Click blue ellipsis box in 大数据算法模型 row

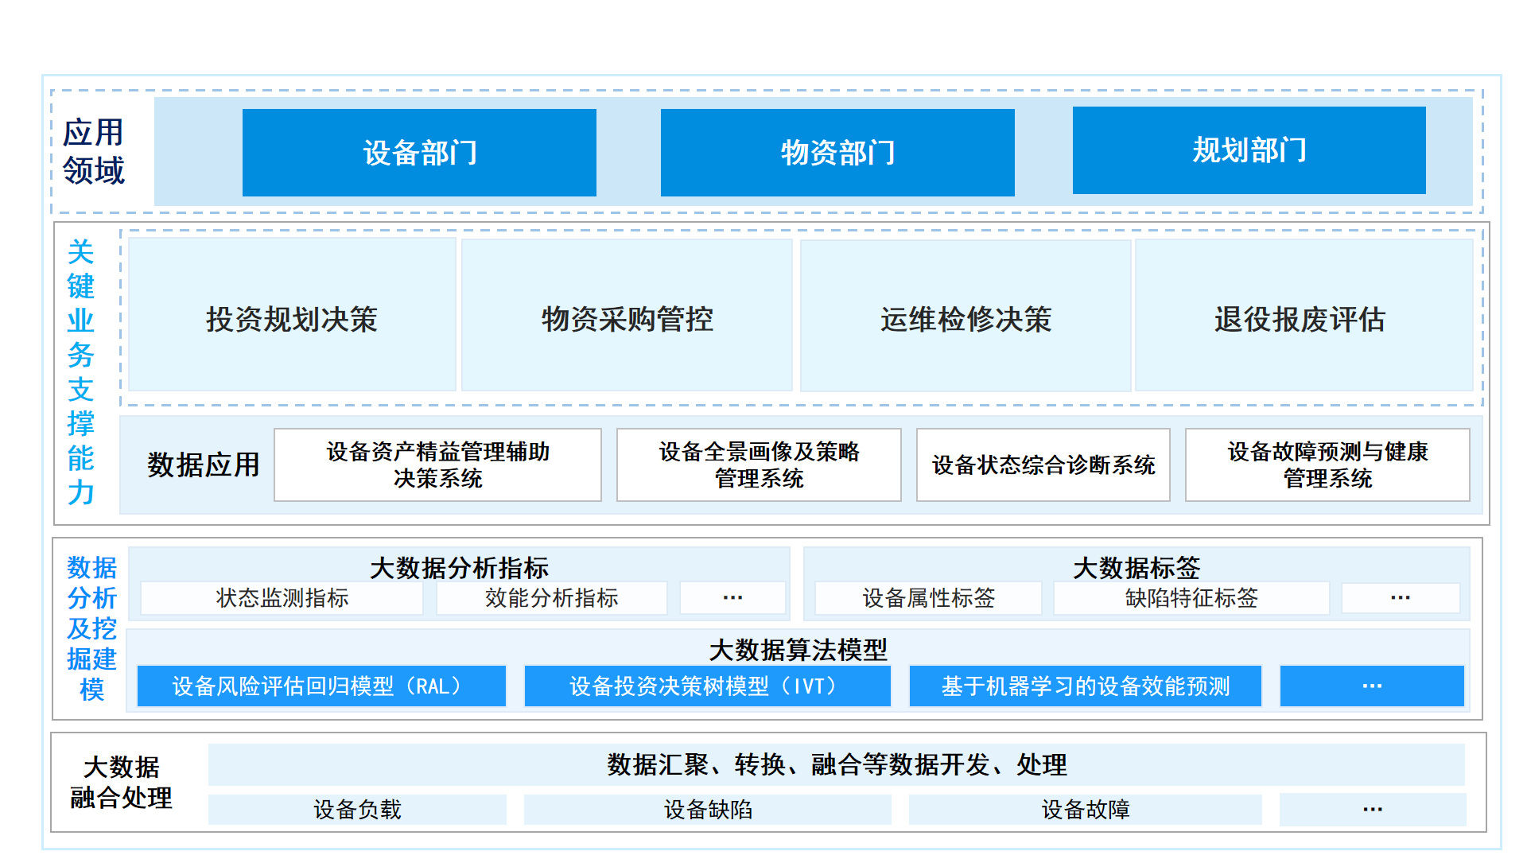[1372, 686]
